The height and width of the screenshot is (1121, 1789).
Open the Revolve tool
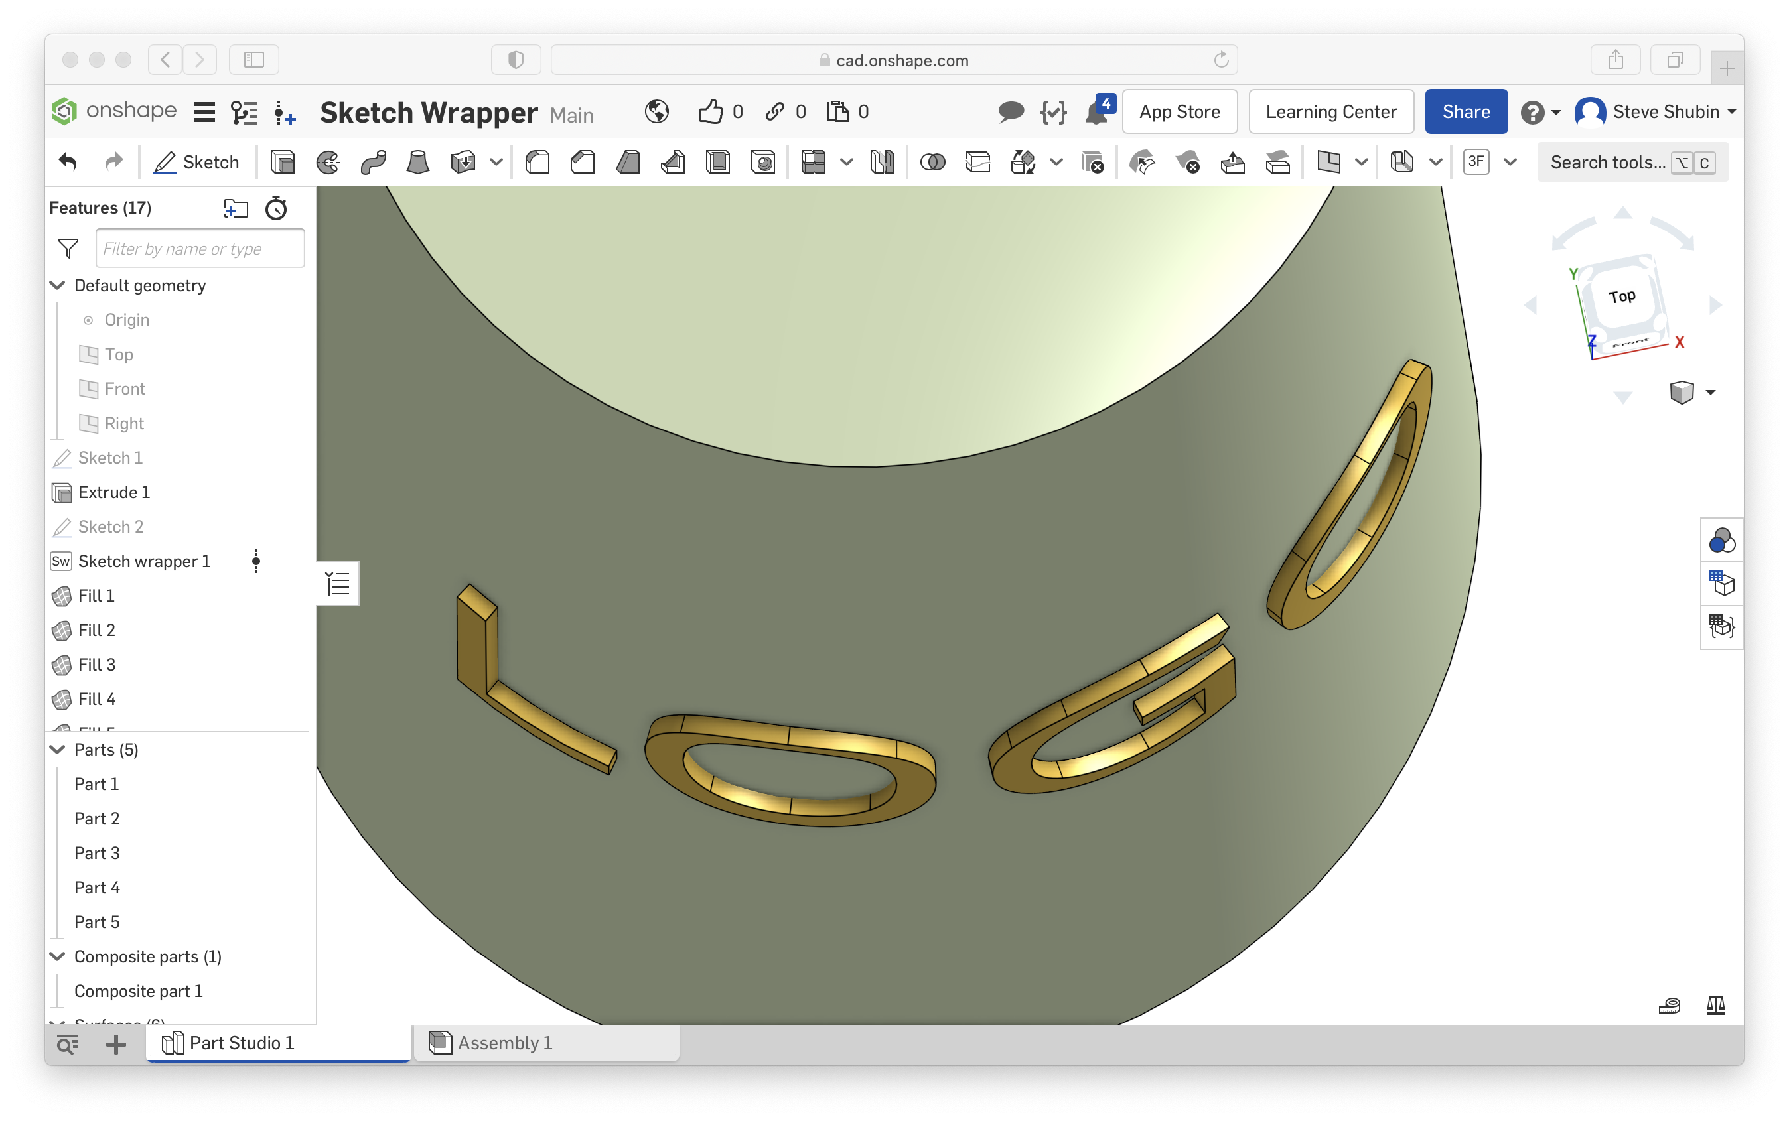pyautogui.click(x=328, y=162)
